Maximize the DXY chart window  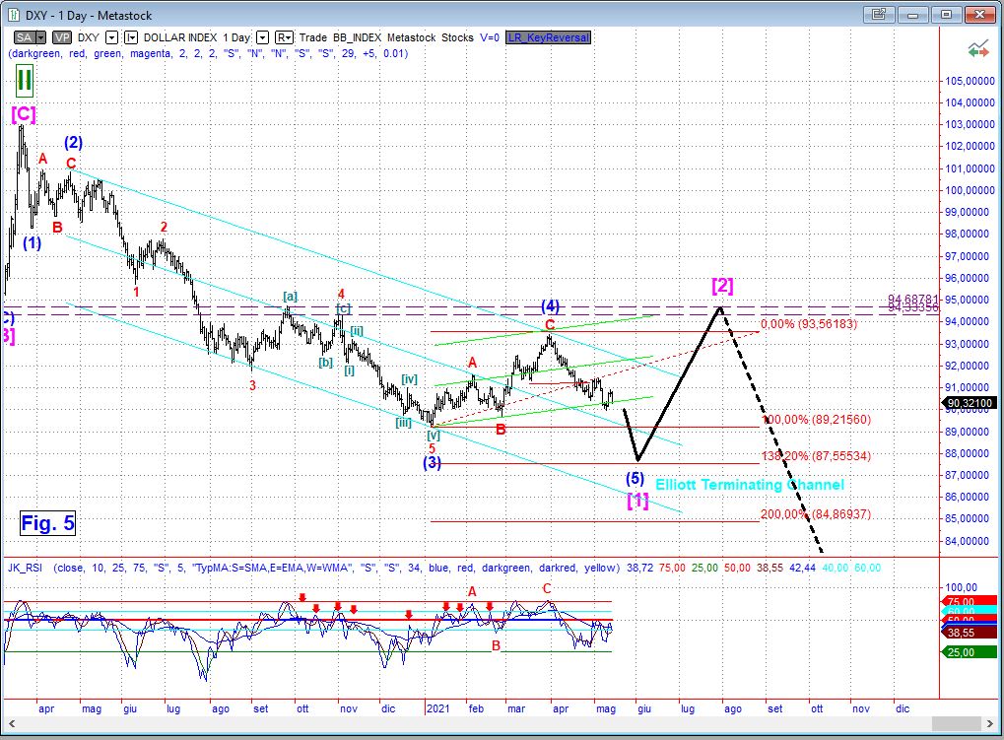(x=946, y=14)
